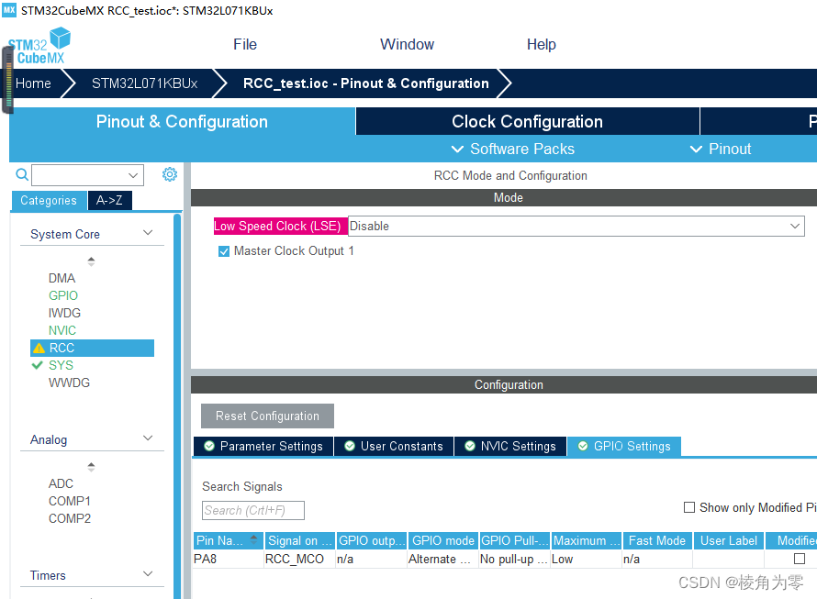Click the Search Signals input field

(x=253, y=510)
